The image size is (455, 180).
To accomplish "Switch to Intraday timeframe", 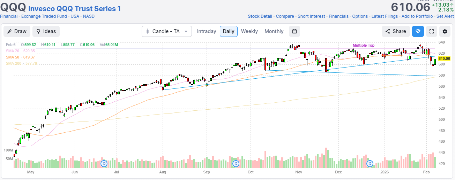I will (207, 31).
